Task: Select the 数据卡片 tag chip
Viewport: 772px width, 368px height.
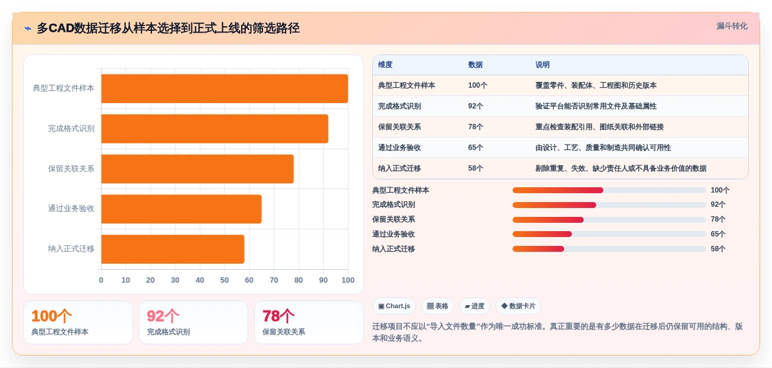Action: pos(518,306)
